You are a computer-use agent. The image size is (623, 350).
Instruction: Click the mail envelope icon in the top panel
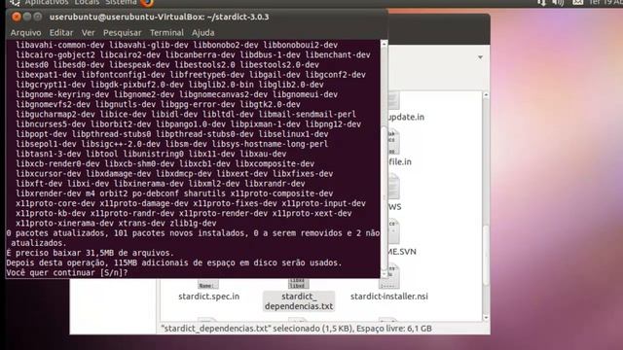[x=577, y=2]
